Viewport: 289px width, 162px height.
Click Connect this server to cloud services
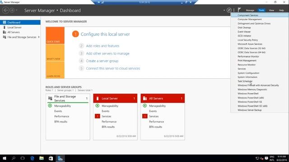coord(113,68)
